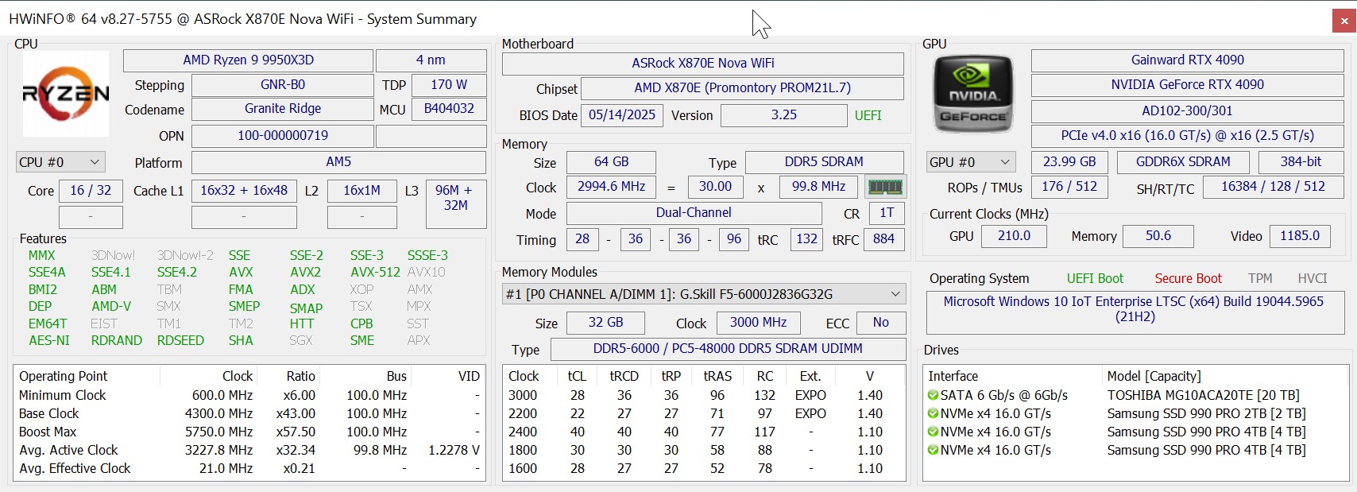The width and height of the screenshot is (1357, 492).
Task: Select the Dual-Channel mode value
Action: 694,213
